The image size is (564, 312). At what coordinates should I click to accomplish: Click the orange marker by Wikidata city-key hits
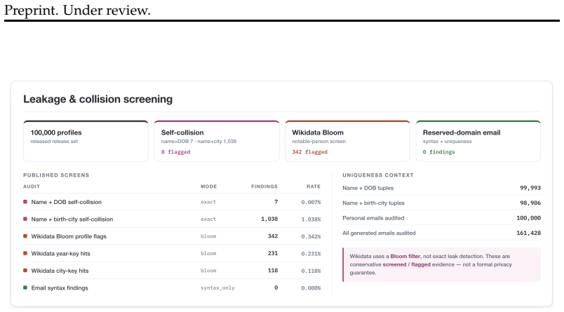pyautogui.click(x=25, y=271)
